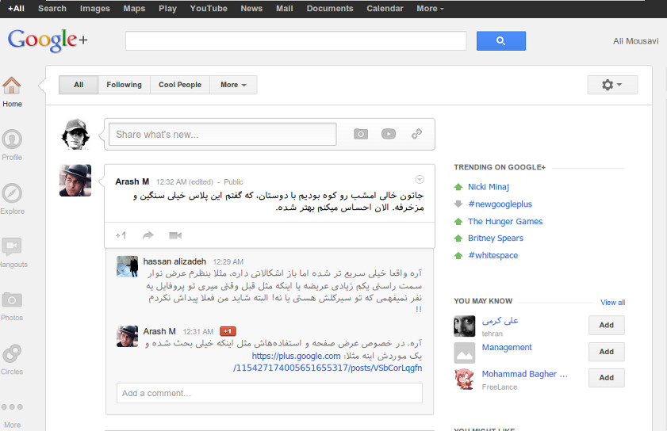Screen dimensions: 667x431
Task: Click the Google+ logo
Action: tap(48, 40)
